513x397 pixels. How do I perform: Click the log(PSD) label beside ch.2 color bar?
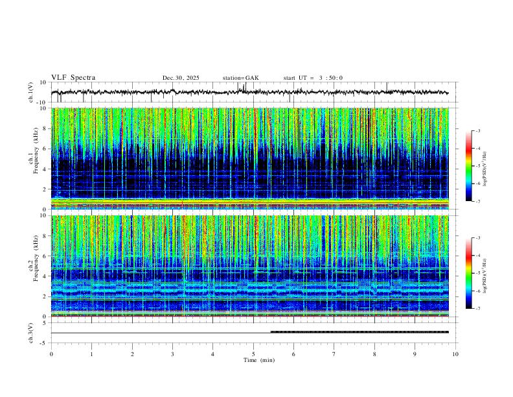pyautogui.click(x=485, y=276)
